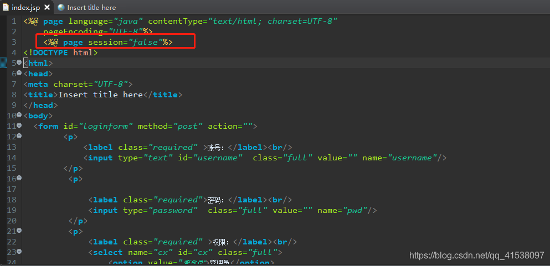The height and width of the screenshot is (266, 550).
Task: Click the select name="cx" line
Action: click(185, 252)
